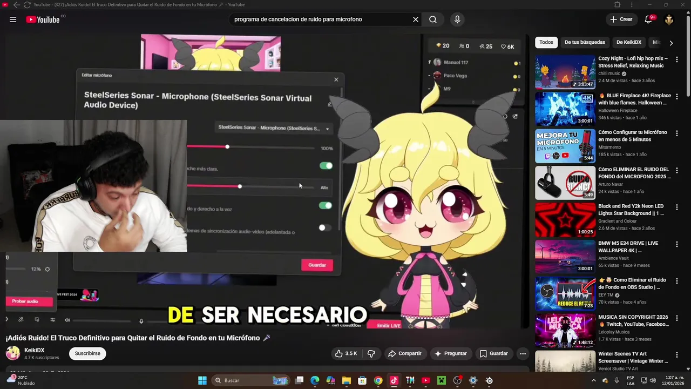Show hidden system tray icons chevron
The width and height of the screenshot is (691, 389).
pos(594,380)
